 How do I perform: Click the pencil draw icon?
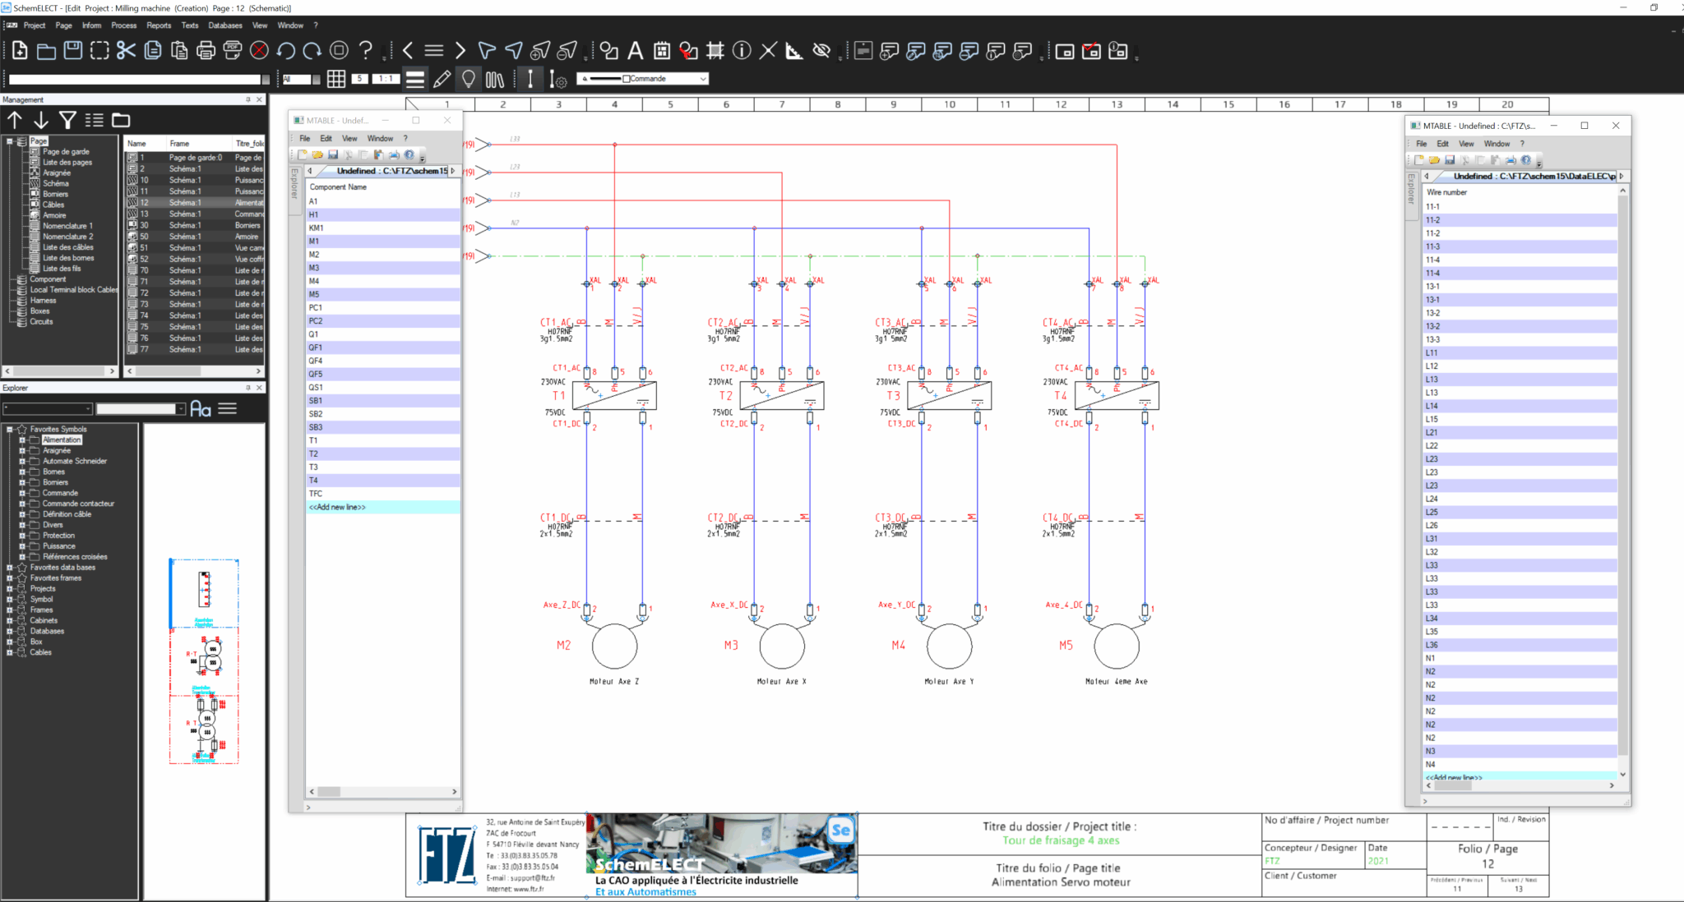[x=442, y=79]
